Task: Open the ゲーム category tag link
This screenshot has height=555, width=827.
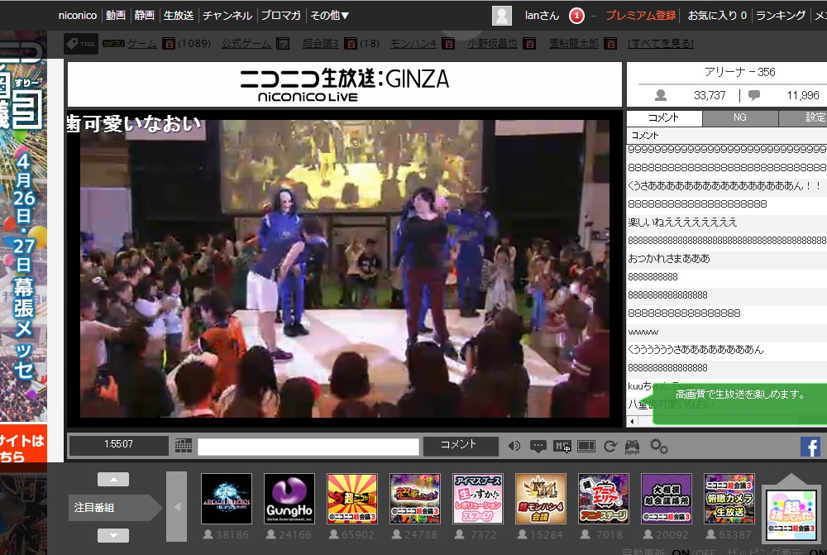Action: pyautogui.click(x=141, y=44)
